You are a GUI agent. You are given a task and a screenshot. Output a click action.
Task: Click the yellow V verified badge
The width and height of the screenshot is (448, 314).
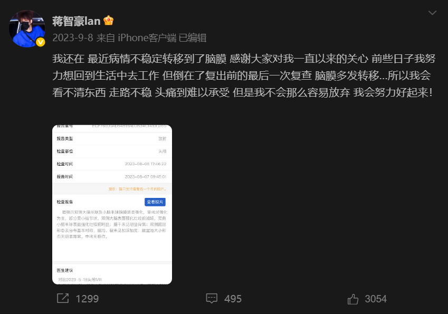pos(40,42)
